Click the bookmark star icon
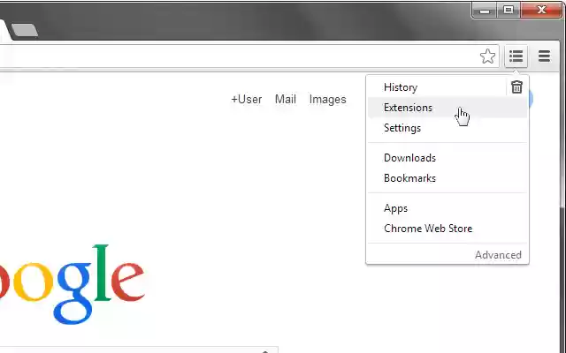The width and height of the screenshot is (566, 353). click(487, 56)
